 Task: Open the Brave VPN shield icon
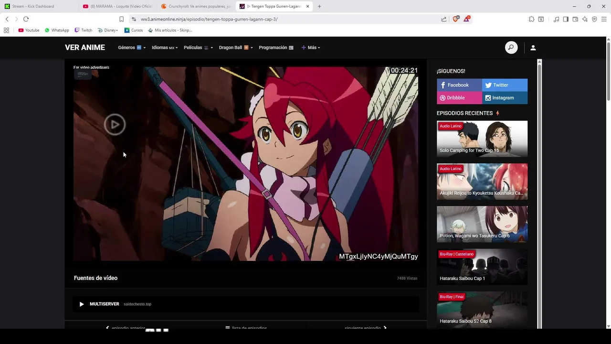[x=594, y=19]
